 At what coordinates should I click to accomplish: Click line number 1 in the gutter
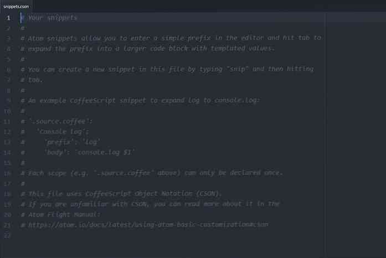8,18
